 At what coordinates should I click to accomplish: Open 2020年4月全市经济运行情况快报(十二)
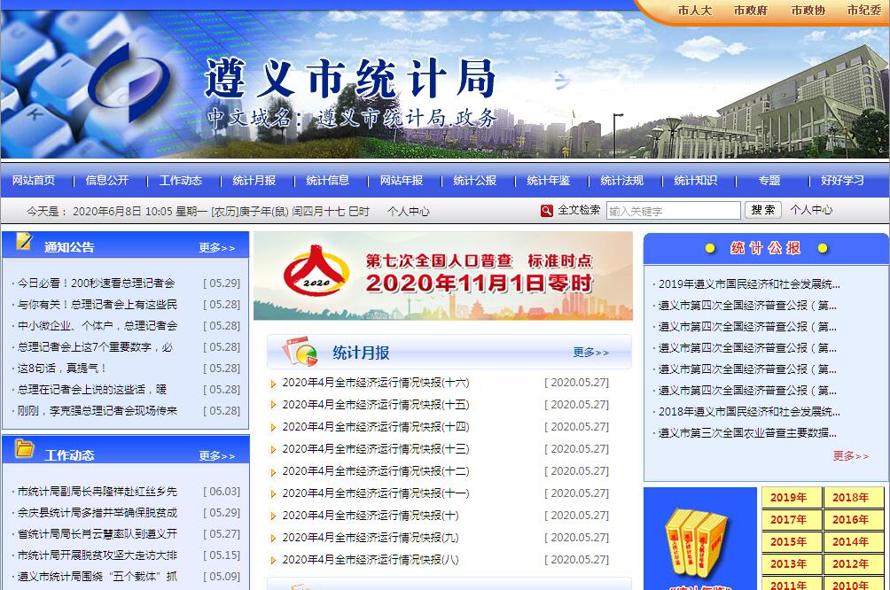click(375, 471)
